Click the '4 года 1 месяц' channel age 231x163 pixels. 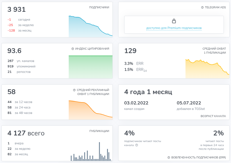tap(148, 92)
